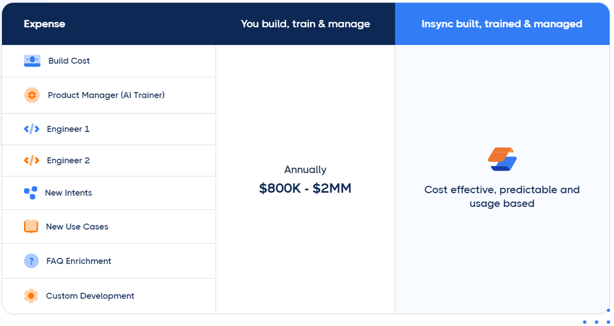
Task: Click the New Use Cases book icon
Action: click(x=31, y=227)
